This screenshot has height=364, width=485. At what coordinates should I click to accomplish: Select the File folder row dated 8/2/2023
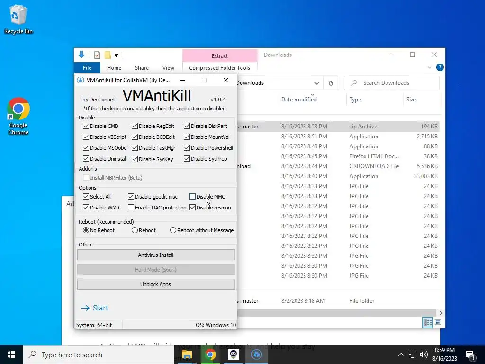[339, 301]
